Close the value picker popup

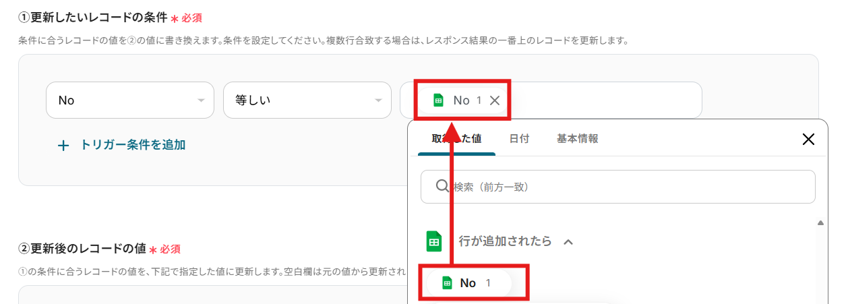tap(808, 140)
